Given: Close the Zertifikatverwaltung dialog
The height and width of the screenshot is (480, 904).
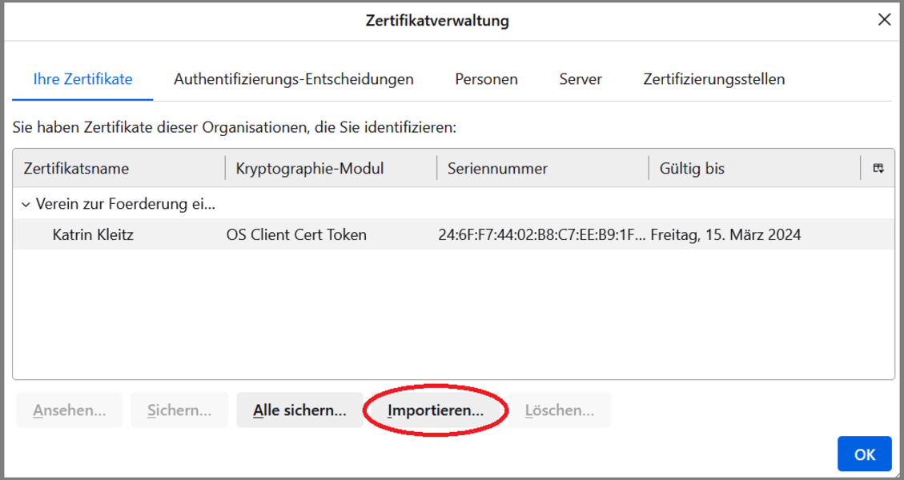Looking at the screenshot, I should [x=884, y=20].
